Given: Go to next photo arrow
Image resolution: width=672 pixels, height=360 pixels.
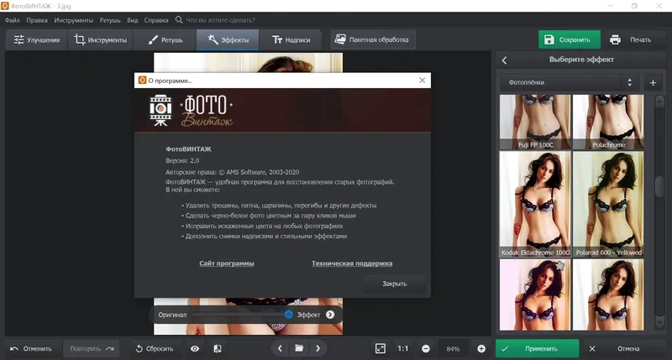Looking at the screenshot, I should pos(318,348).
